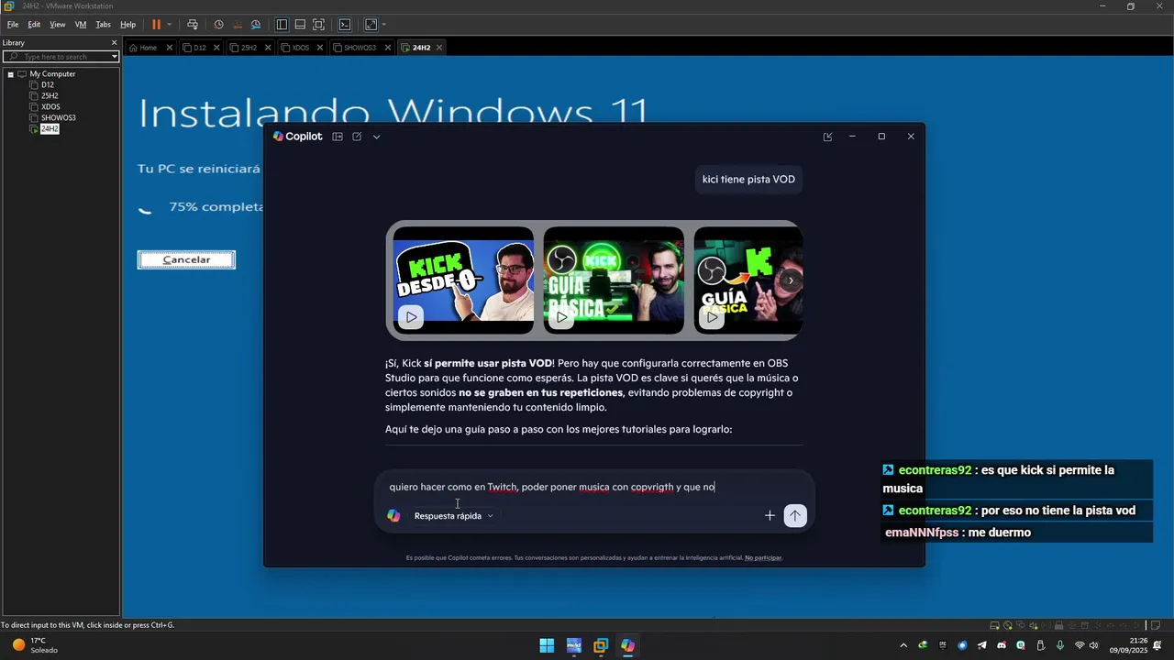The image size is (1174, 660).
Task: Click the Copilot pop-out window icon
Action: click(x=827, y=137)
